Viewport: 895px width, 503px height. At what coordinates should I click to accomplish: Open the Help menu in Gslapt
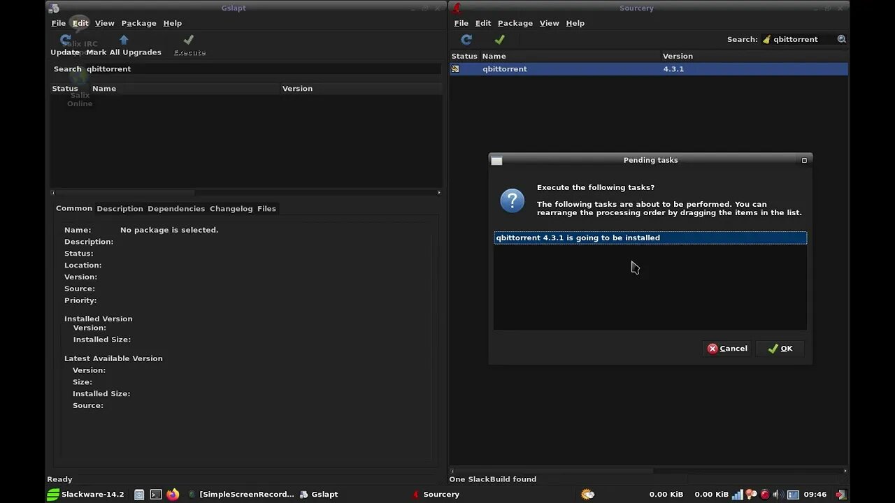point(173,23)
